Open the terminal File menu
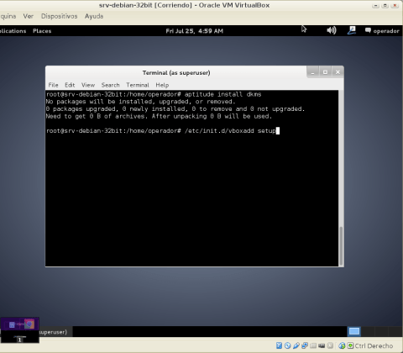 [53, 85]
